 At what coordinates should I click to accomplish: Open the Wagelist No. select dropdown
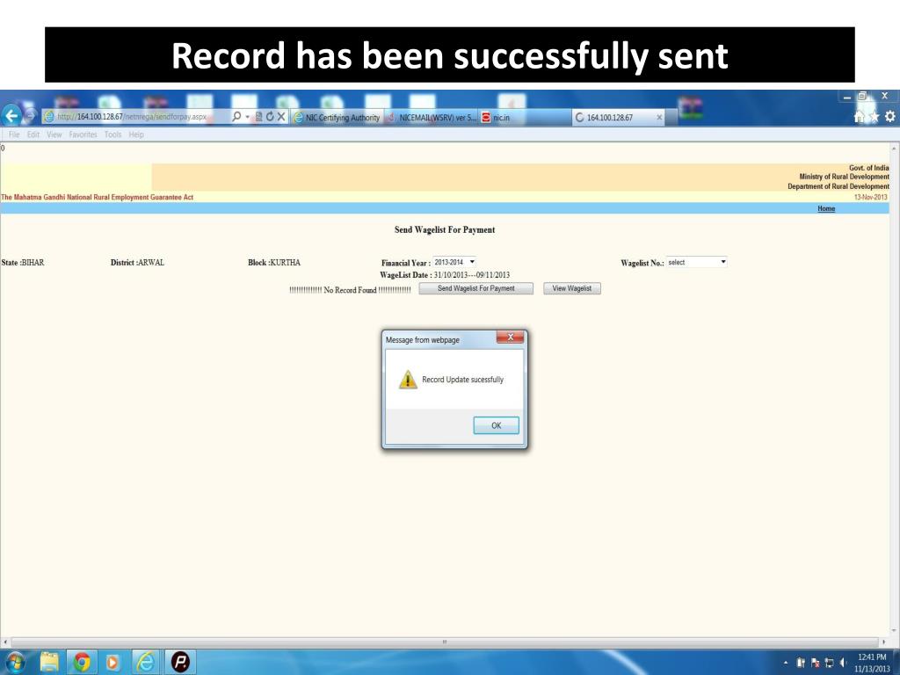click(x=696, y=262)
